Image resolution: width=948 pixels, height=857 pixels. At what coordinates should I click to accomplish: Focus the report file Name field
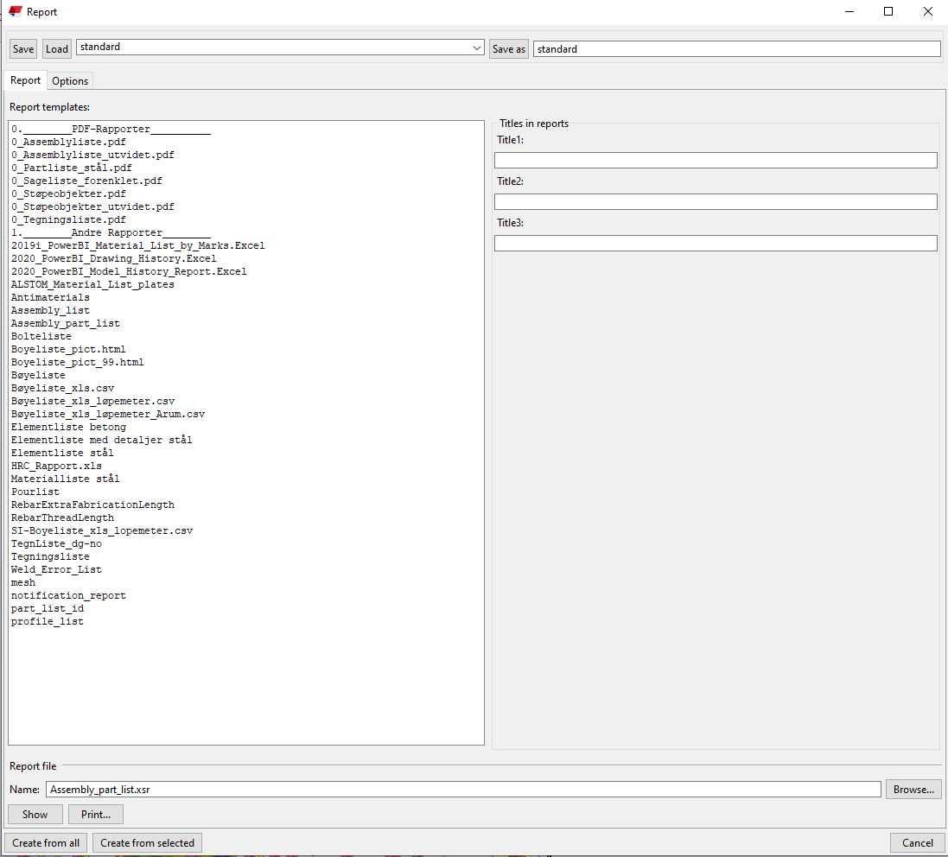463,790
